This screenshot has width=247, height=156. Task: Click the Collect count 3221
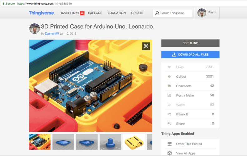coord(210,76)
